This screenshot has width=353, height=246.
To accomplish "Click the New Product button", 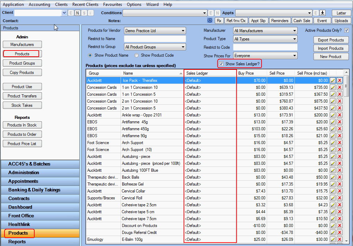I will [331, 57].
